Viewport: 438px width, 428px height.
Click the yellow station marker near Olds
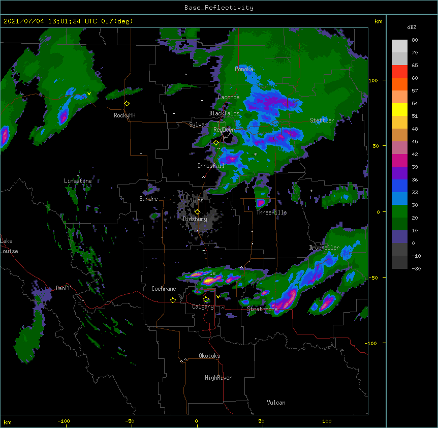197,212
